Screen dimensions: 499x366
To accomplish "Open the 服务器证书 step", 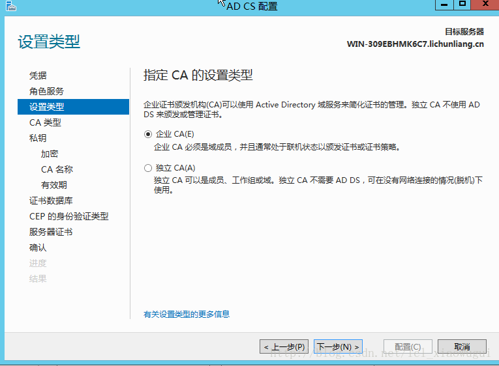I will (51, 232).
